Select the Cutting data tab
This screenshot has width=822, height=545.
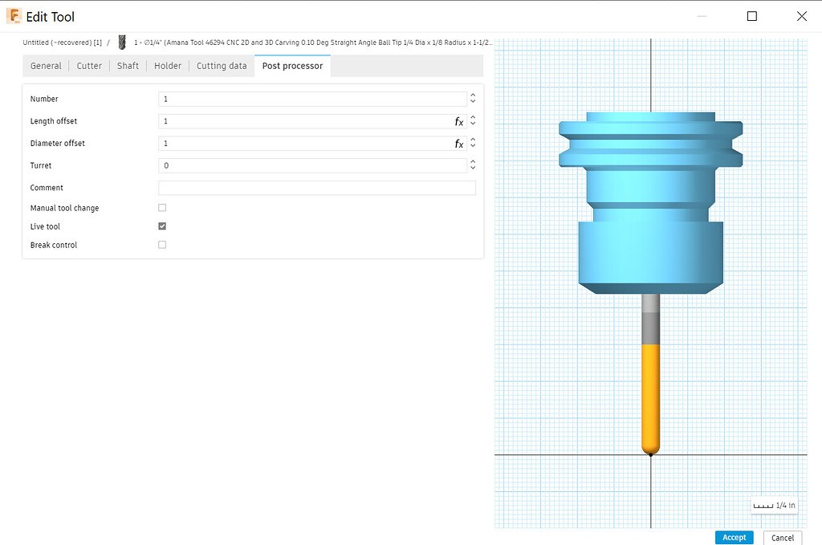pyautogui.click(x=221, y=65)
